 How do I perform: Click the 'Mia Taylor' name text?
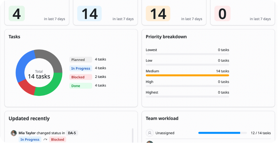[x=27, y=133]
